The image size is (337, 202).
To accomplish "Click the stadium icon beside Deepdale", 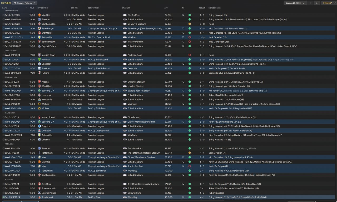I will (125, 68).
